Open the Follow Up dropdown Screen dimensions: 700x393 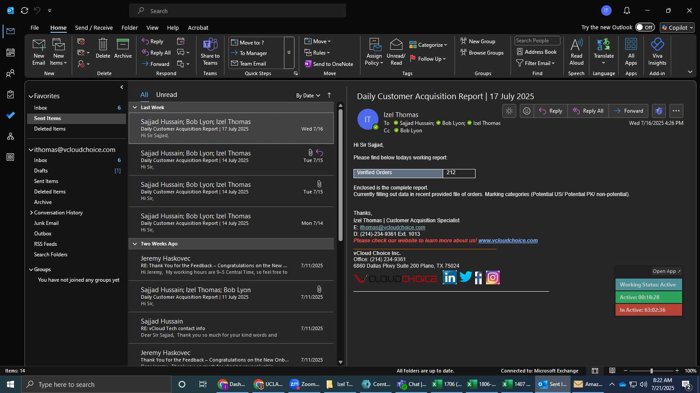(428, 59)
